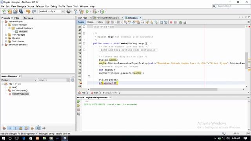This screenshot has height=141, width=251.
Task: Select main(String[] args) in the Navigator
Action: [x=20, y=94]
